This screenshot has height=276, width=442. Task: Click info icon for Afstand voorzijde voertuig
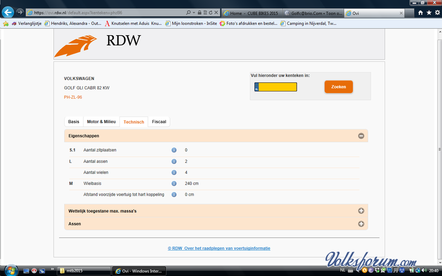tap(174, 195)
